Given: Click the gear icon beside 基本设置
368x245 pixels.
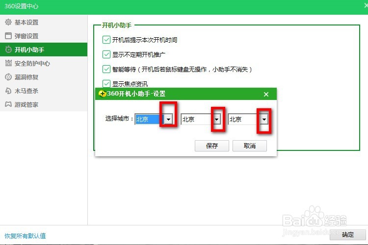Looking at the screenshot, I should 8,22.
